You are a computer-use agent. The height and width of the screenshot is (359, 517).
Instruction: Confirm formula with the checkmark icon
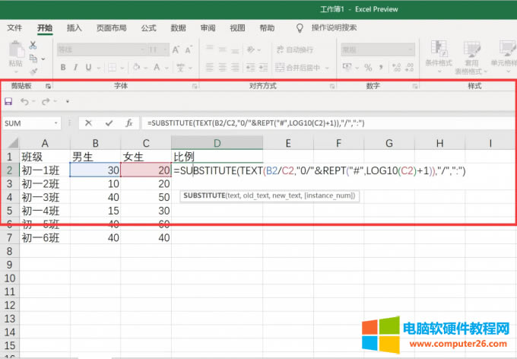pos(109,122)
